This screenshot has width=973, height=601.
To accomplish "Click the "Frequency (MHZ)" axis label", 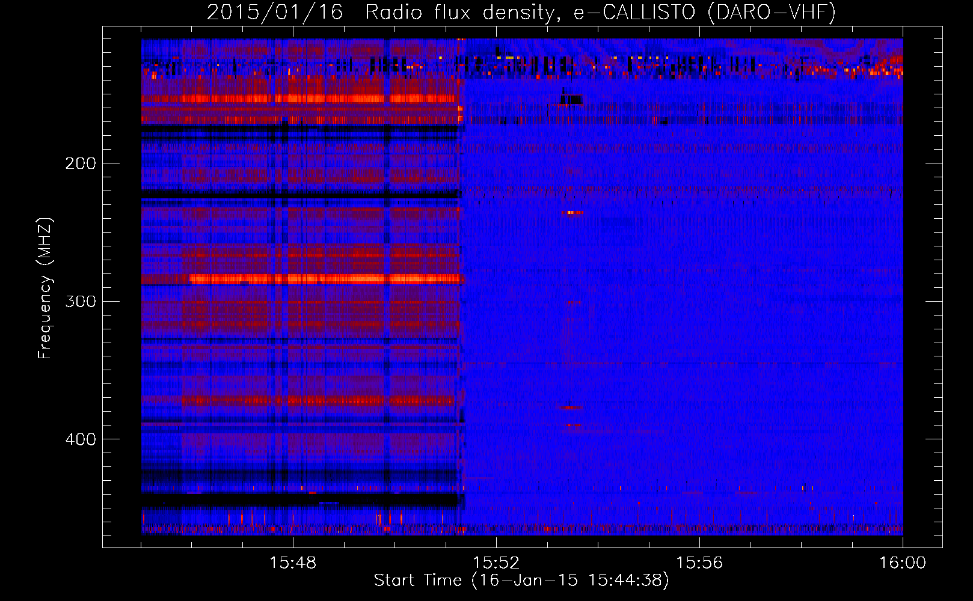I will click(45, 288).
